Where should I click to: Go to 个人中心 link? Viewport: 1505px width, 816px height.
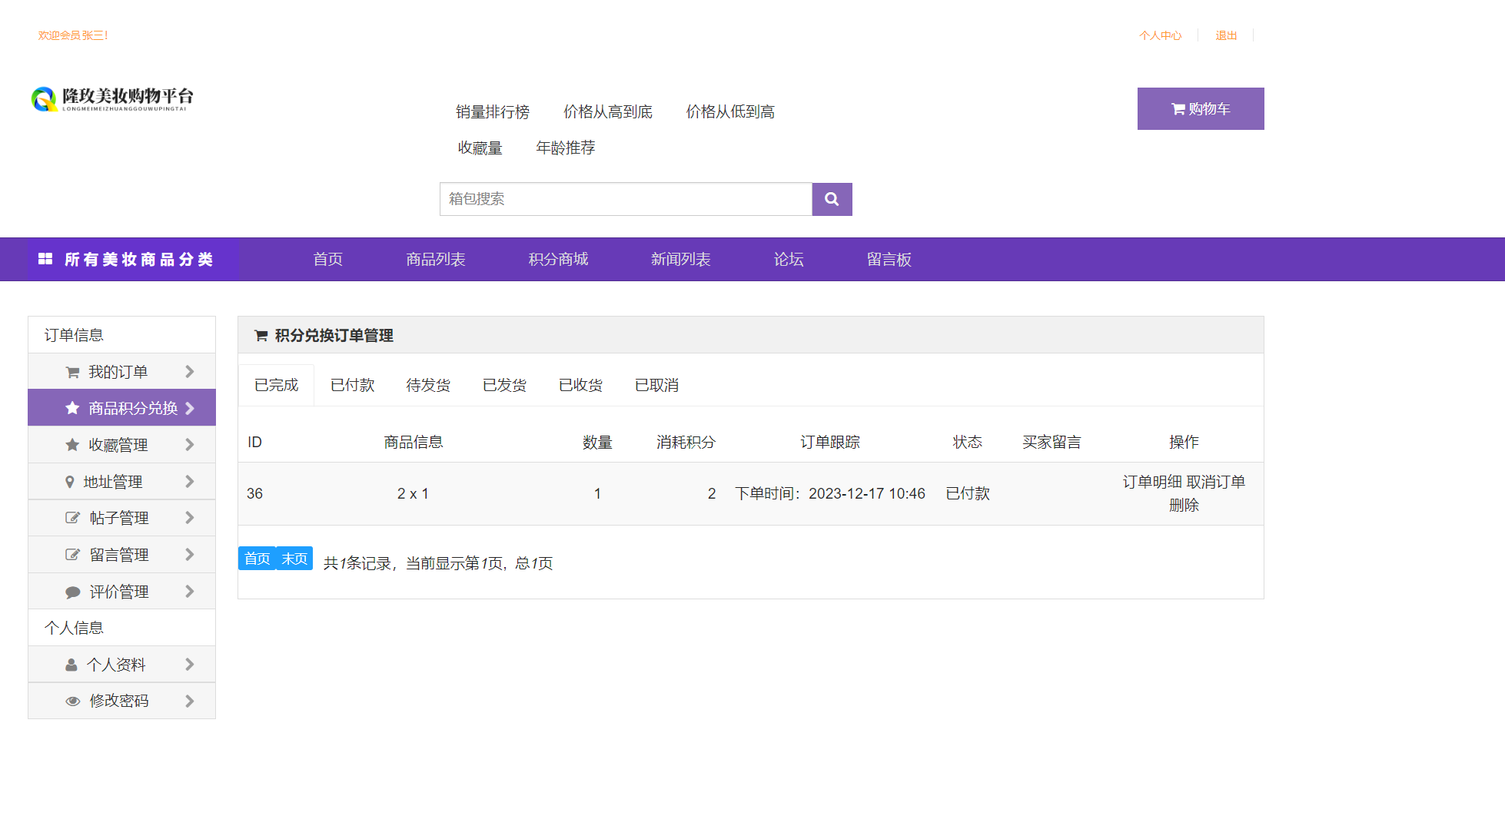1161,35
